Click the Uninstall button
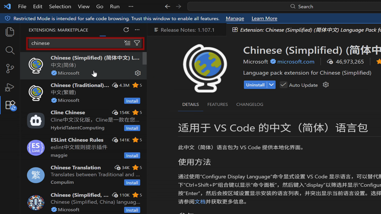Screen dimensions: 381x214 [255, 85]
